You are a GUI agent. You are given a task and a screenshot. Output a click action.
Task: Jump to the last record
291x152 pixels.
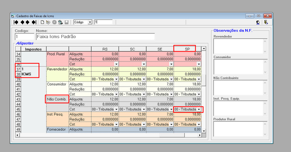coord(34,22)
